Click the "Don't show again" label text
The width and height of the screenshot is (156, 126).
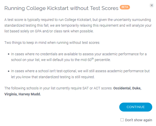[x=138, y=120]
